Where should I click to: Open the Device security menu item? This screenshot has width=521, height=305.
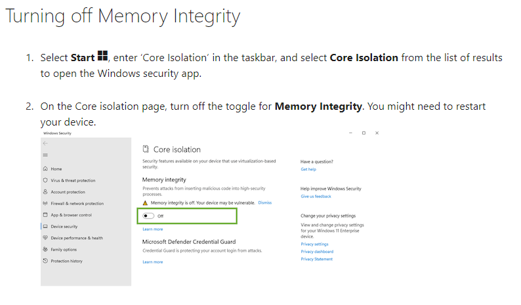pyautogui.click(x=64, y=226)
